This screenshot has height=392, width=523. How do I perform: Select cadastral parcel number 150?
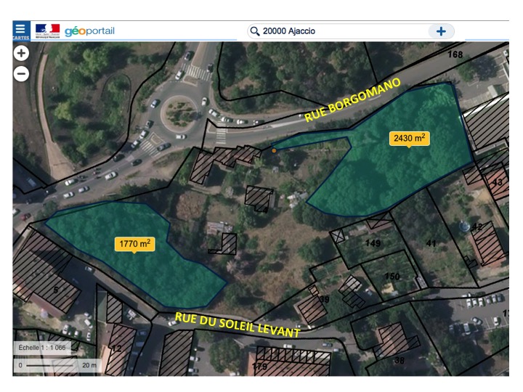[x=392, y=277]
